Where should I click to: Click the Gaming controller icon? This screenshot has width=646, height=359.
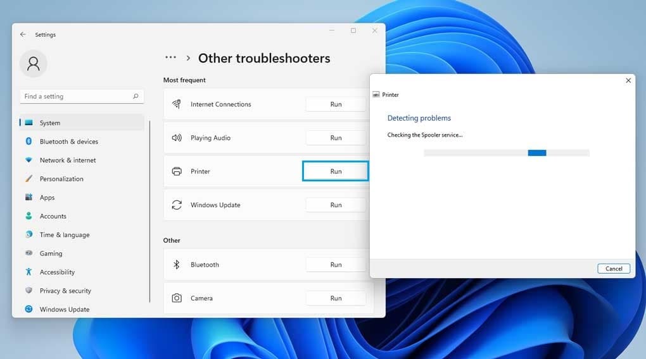29,253
